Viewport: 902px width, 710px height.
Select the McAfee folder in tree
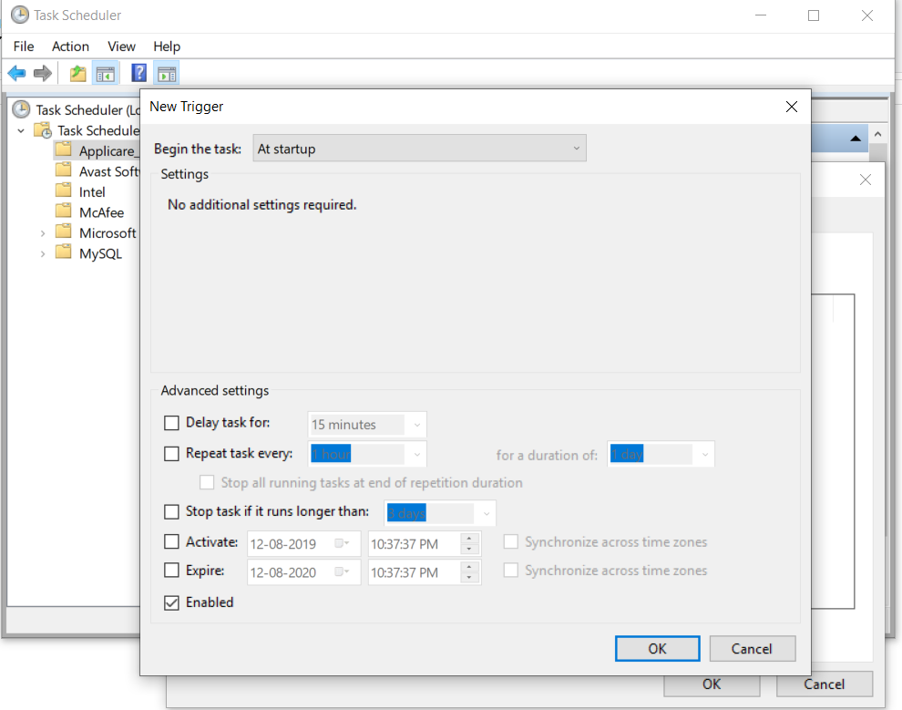pyautogui.click(x=101, y=212)
